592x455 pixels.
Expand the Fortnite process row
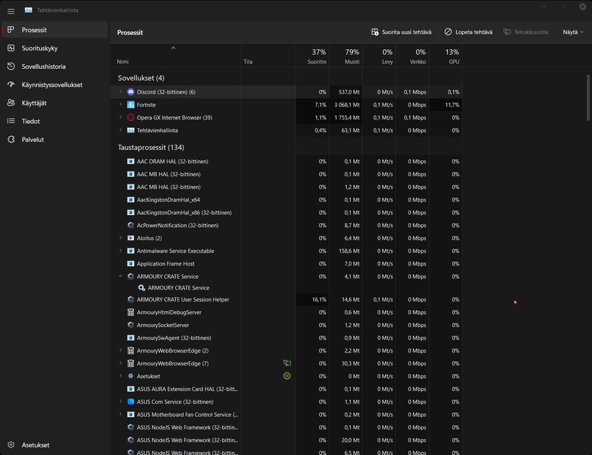(121, 105)
